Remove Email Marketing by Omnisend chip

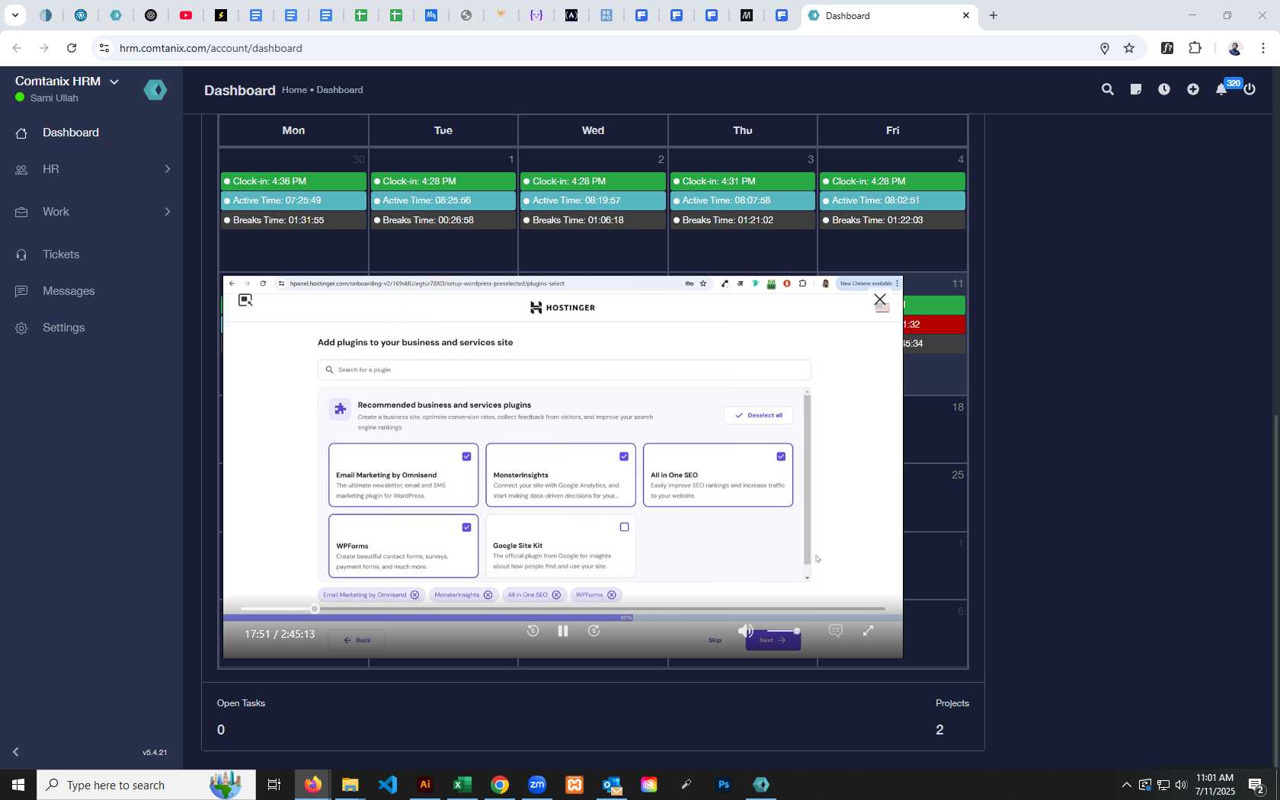click(414, 595)
